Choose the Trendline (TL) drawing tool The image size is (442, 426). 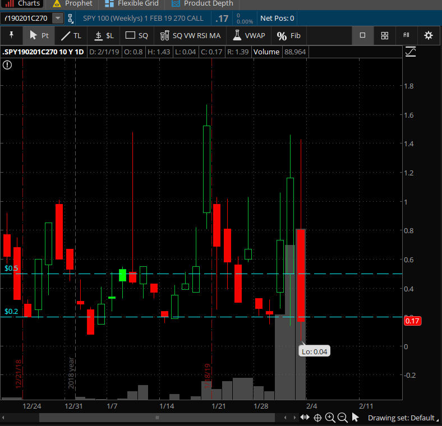[x=71, y=35]
